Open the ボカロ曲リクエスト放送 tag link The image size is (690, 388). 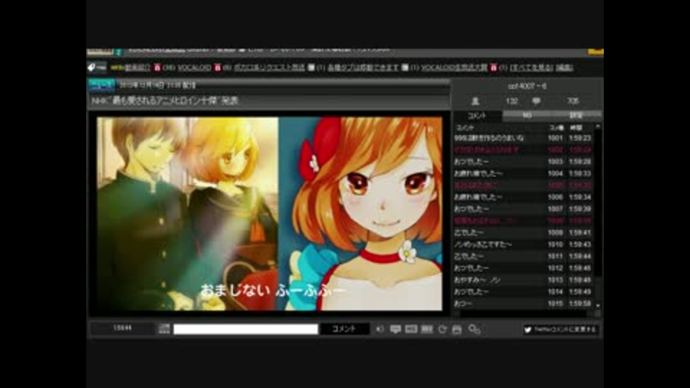(270, 68)
